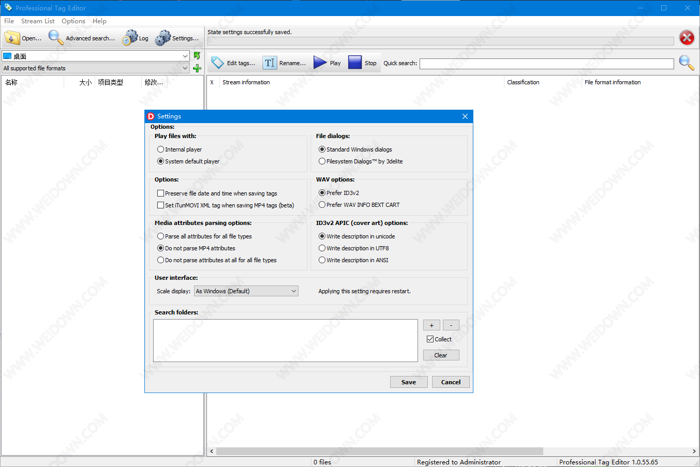The image size is (700, 467).
Task: Open the File menu
Action: point(9,21)
